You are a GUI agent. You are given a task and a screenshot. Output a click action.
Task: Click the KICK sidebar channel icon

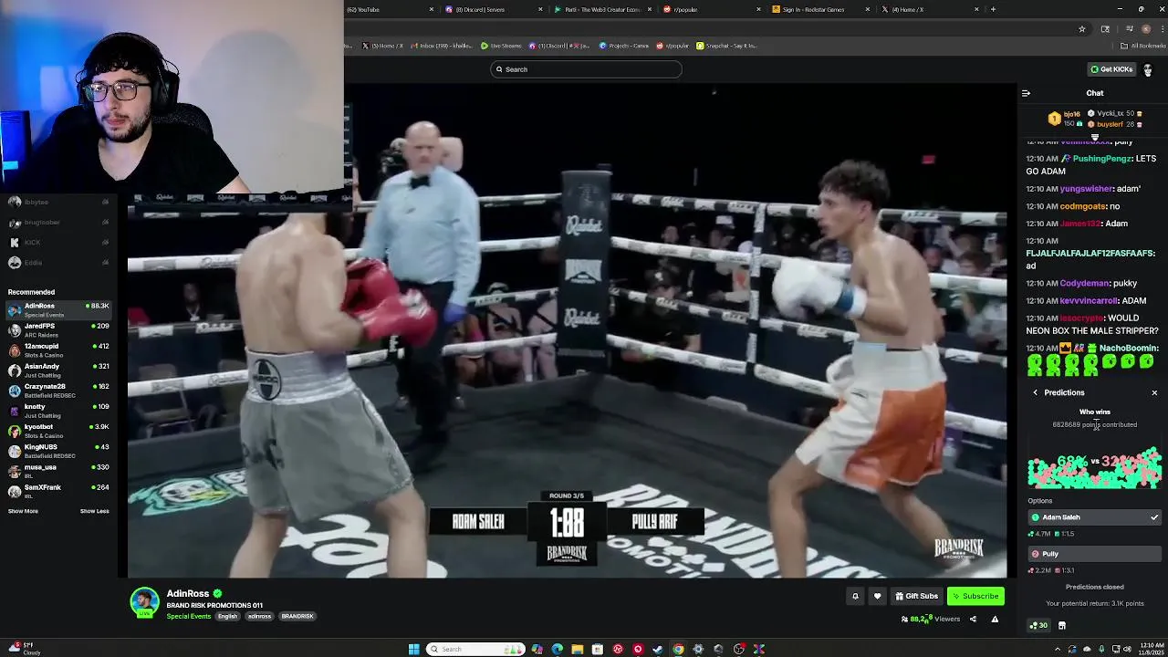(15, 243)
